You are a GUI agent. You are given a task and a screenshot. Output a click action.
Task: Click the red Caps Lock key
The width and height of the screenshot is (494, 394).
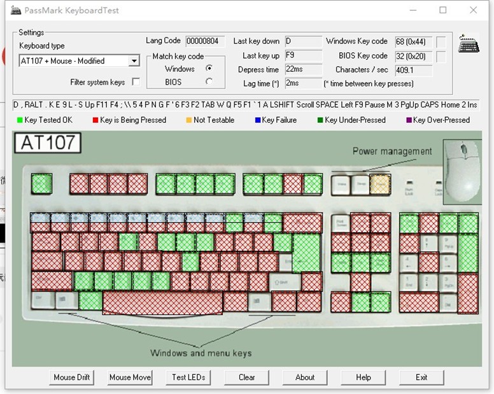click(x=48, y=262)
